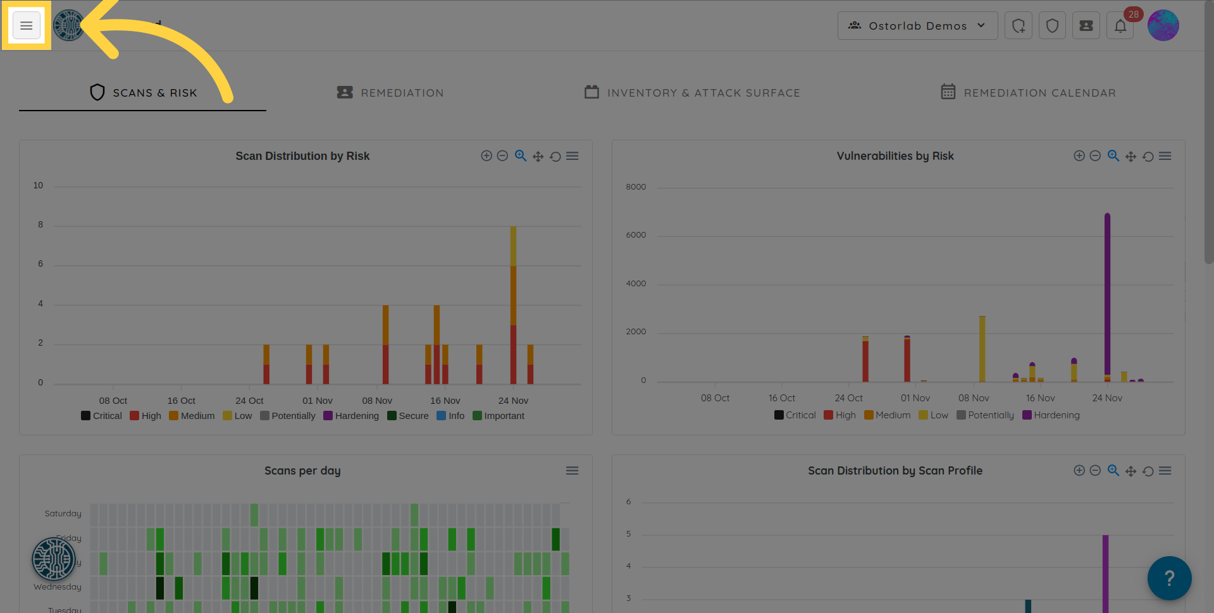Viewport: 1214px width, 613px height.
Task: Toggle Hardening series in Vulnerabilities by Risk legend
Action: (1051, 415)
